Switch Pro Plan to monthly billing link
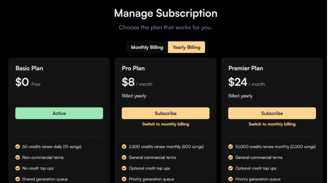 pos(165,124)
